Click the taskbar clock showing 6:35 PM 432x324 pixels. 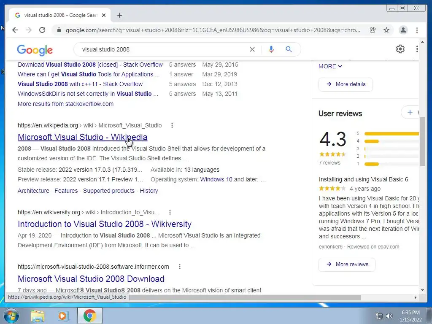(410, 316)
